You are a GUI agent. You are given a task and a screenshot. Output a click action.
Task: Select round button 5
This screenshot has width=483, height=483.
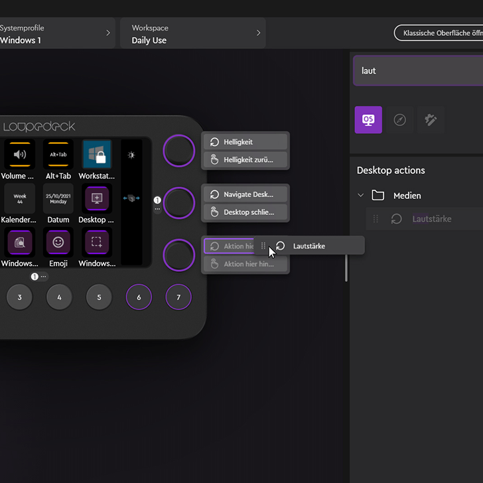coord(99,297)
